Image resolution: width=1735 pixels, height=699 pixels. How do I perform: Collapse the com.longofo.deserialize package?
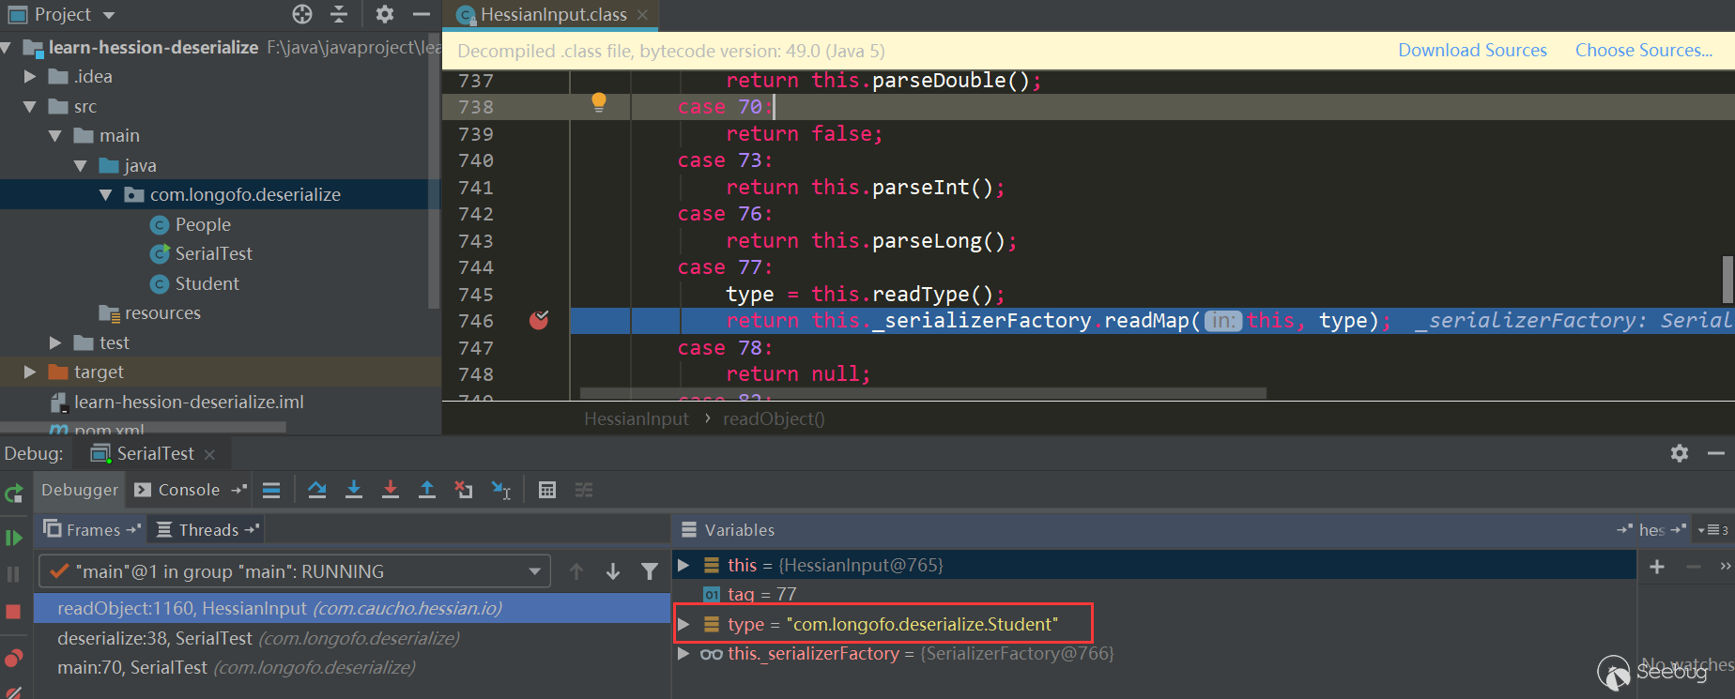[x=106, y=195]
